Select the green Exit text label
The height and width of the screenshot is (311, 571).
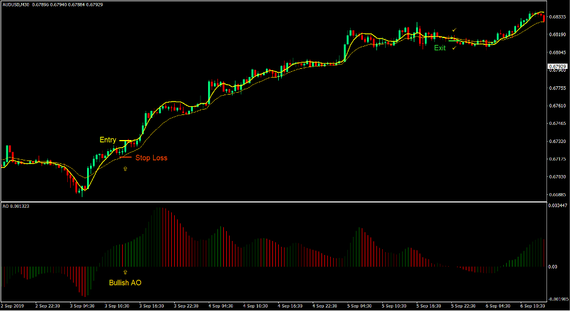click(440, 48)
